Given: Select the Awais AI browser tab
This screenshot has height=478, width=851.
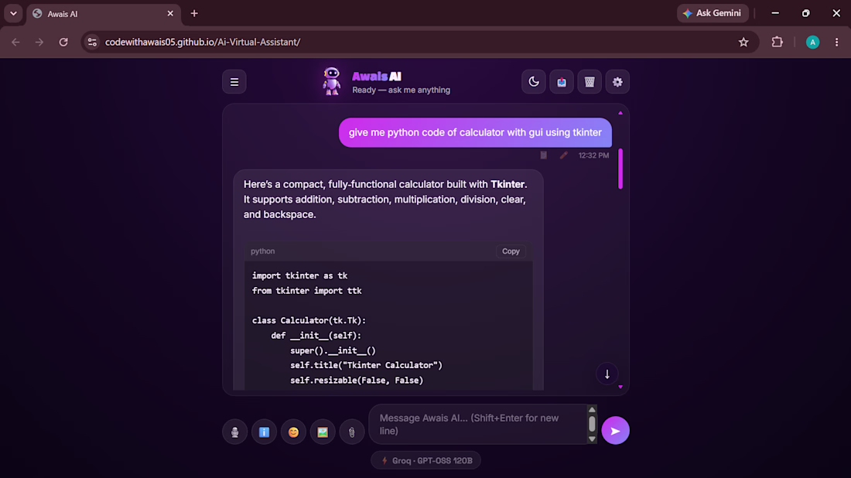Looking at the screenshot, I should click(103, 14).
